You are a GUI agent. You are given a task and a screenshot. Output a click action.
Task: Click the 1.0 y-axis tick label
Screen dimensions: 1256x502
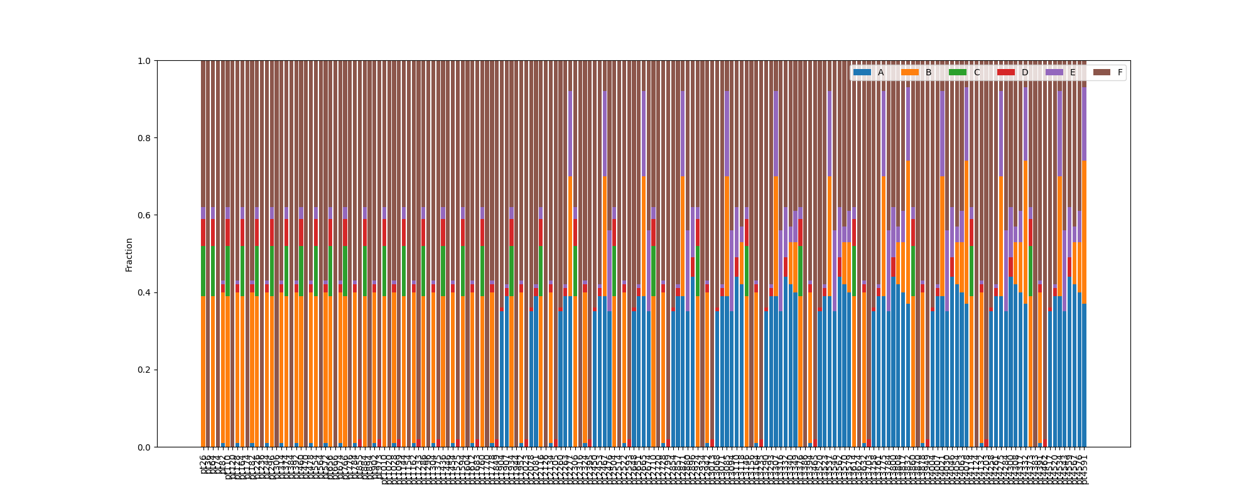click(144, 61)
